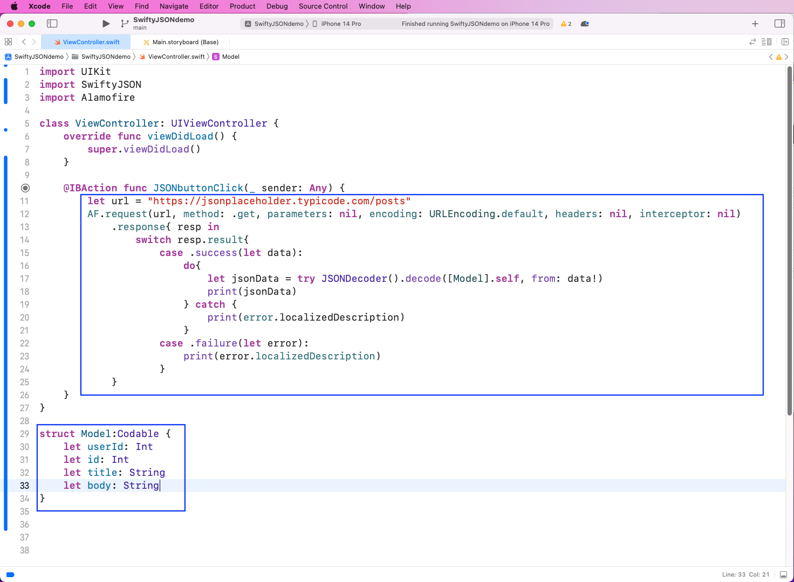Open the Product menu

click(x=243, y=6)
